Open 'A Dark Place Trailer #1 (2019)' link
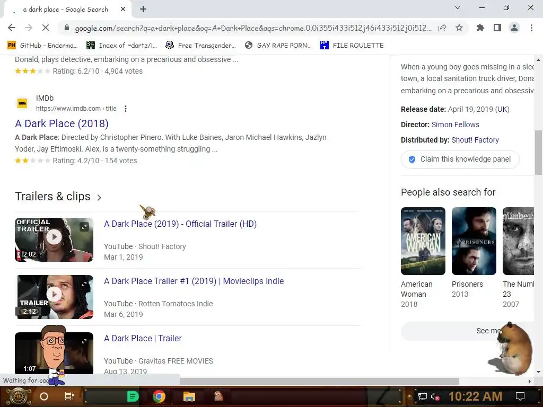 click(x=194, y=281)
